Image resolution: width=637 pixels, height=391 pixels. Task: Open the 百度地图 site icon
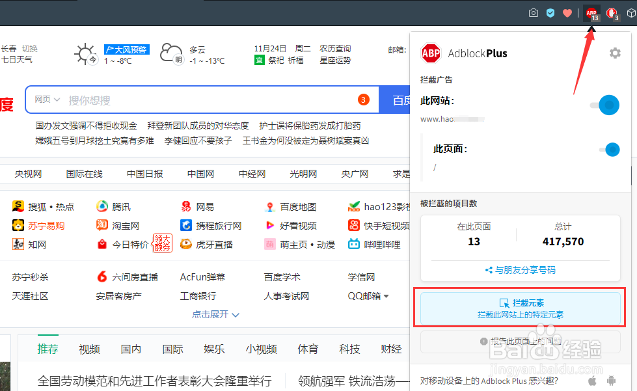coord(270,207)
